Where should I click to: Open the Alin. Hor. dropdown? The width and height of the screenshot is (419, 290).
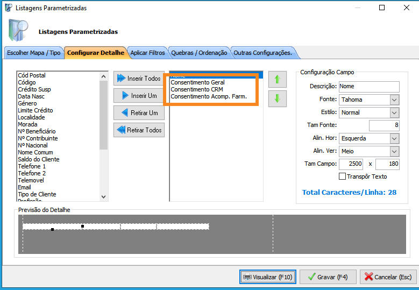tap(394, 138)
